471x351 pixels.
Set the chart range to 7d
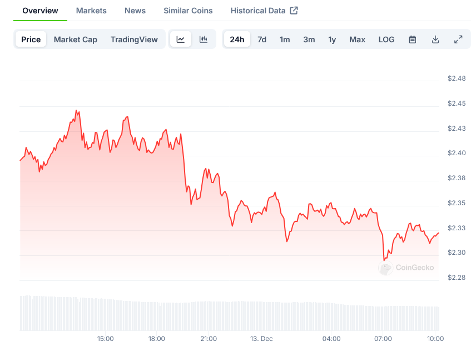coord(262,39)
